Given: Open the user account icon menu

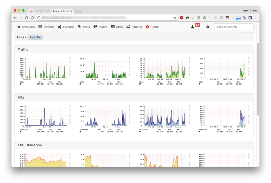Looking at the screenshot, I should (193, 27).
